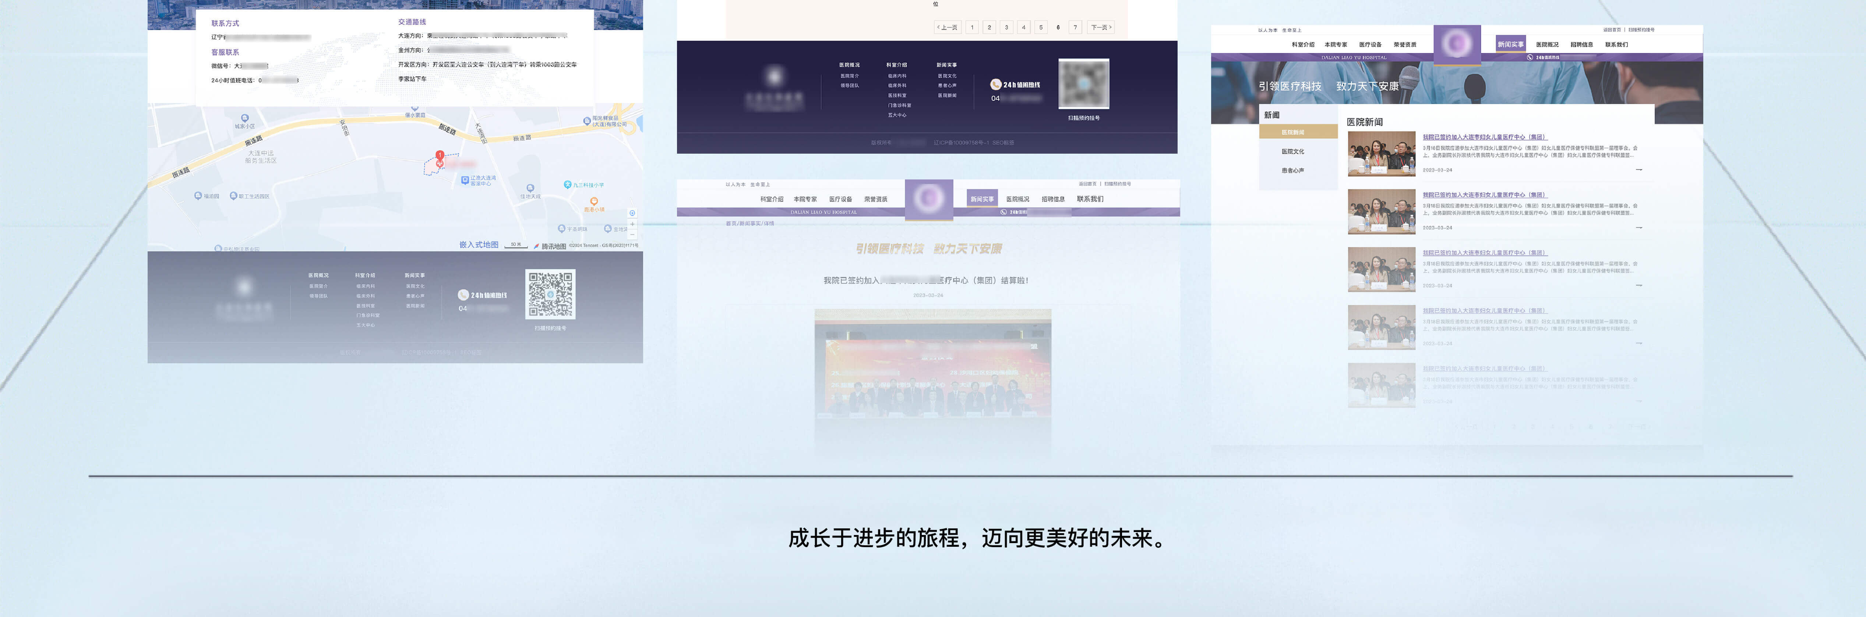Open 科室介绍 in the right page's navigation

[1302, 45]
